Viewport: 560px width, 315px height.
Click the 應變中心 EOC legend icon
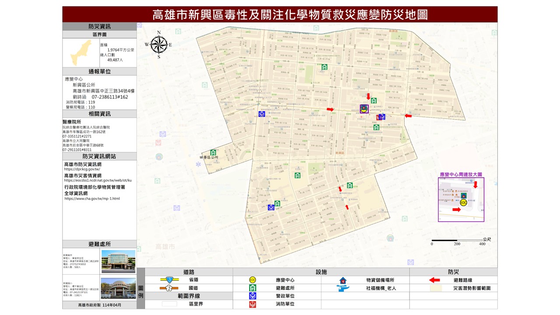click(x=253, y=280)
